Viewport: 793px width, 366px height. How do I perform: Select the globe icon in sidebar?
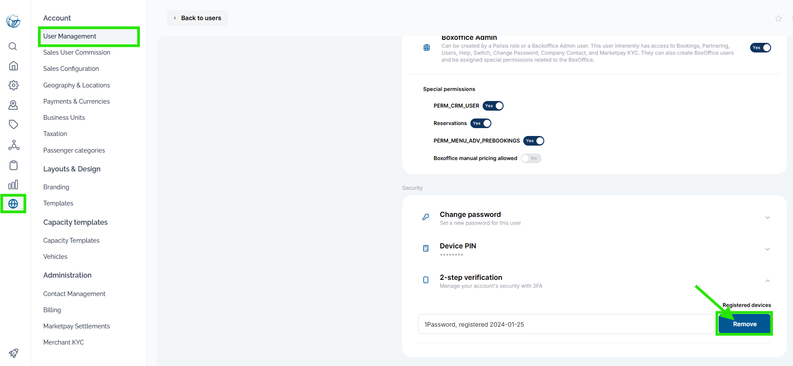point(13,204)
